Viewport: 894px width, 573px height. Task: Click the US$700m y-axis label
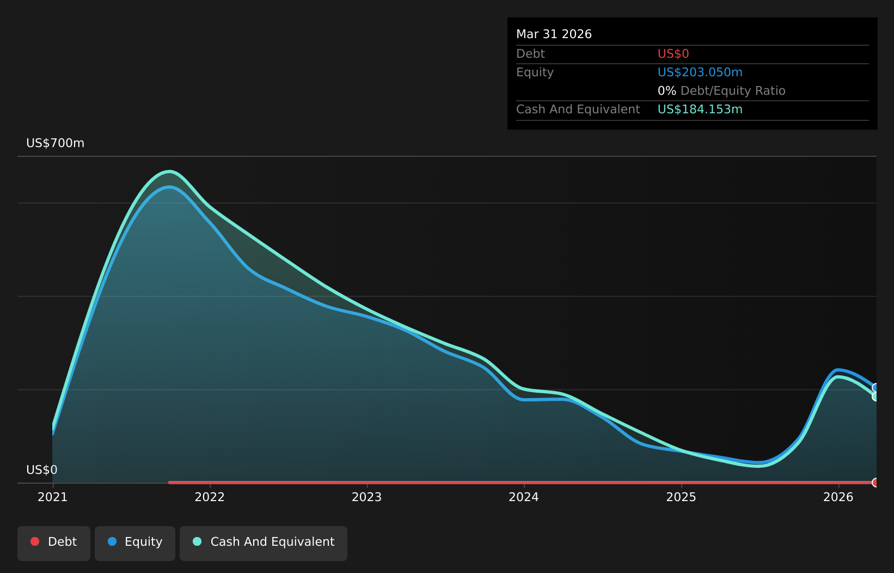click(x=55, y=143)
